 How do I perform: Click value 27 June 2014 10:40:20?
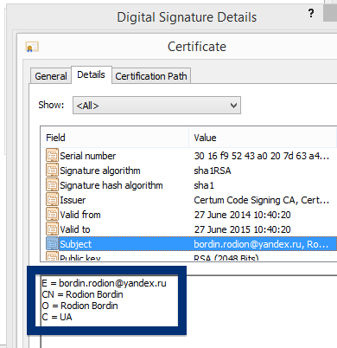tap(242, 215)
